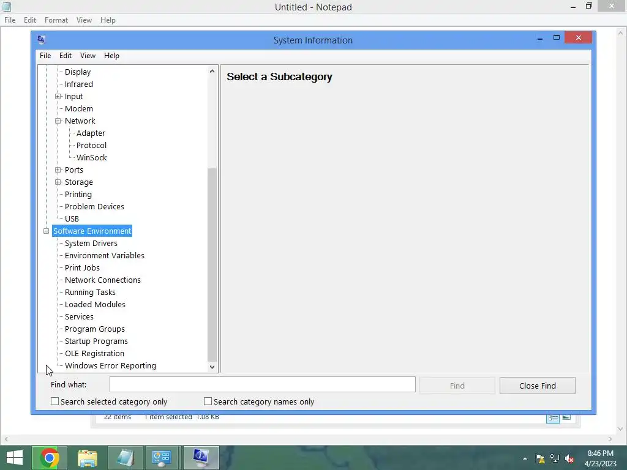Select the WinSock tree item
Viewport: 627px width, 470px height.
[92, 157]
